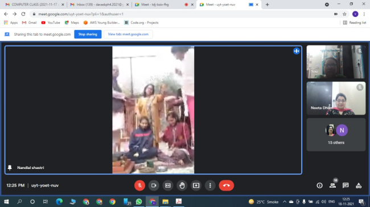The height and width of the screenshot is (207, 370).
Task: Open WhatsApp from the taskbar
Action: [x=139, y=201]
